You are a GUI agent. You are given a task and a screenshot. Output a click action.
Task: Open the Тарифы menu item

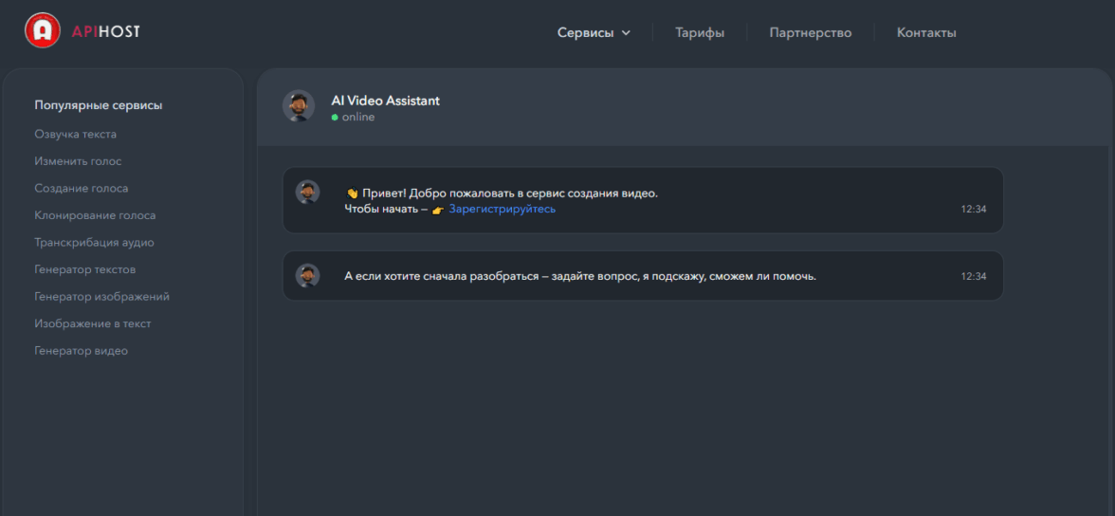(700, 32)
